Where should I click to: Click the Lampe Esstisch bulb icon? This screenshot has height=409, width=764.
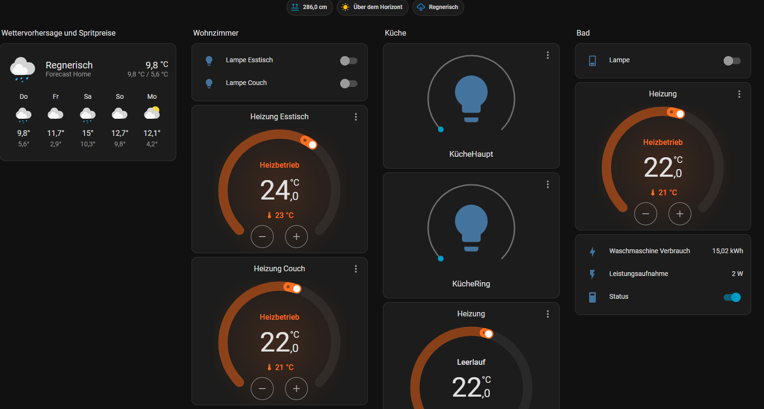[x=209, y=60]
